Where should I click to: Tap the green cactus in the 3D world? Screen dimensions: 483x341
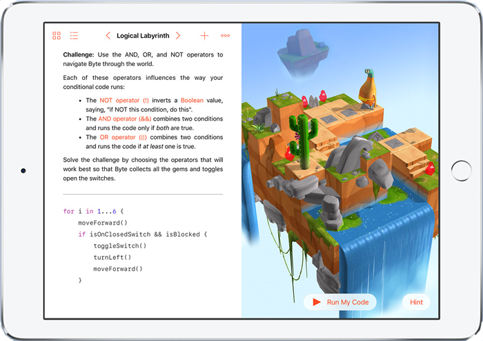(x=303, y=141)
